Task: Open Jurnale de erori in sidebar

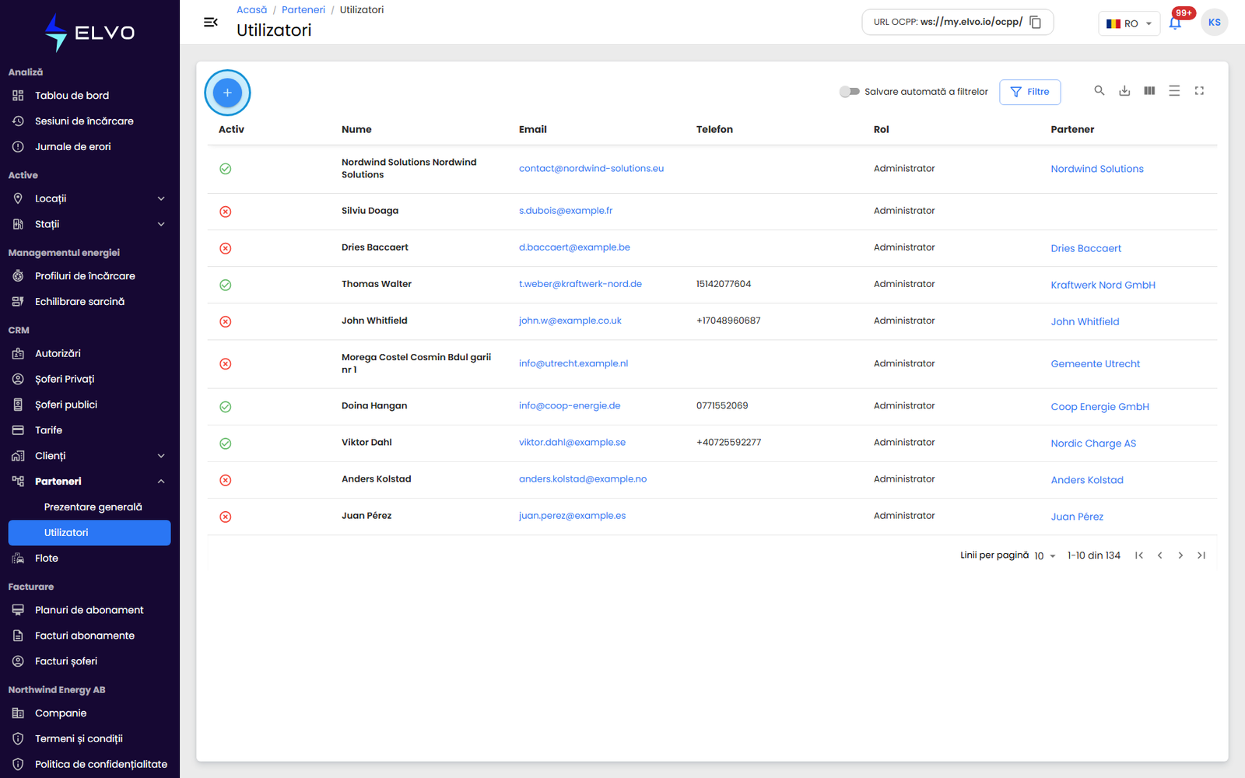Action: [x=73, y=147]
